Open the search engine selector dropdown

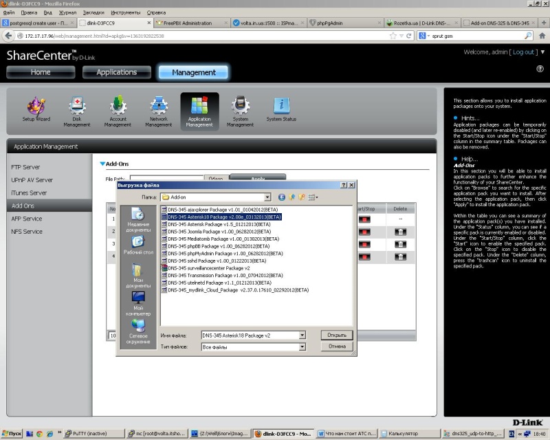424,36
